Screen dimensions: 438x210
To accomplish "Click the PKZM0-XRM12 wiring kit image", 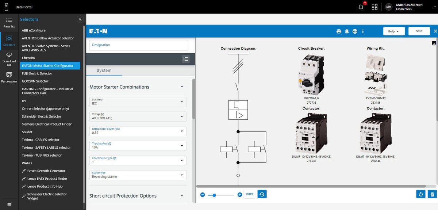I will 376,75.
